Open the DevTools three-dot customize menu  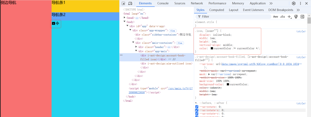pos(301,3)
